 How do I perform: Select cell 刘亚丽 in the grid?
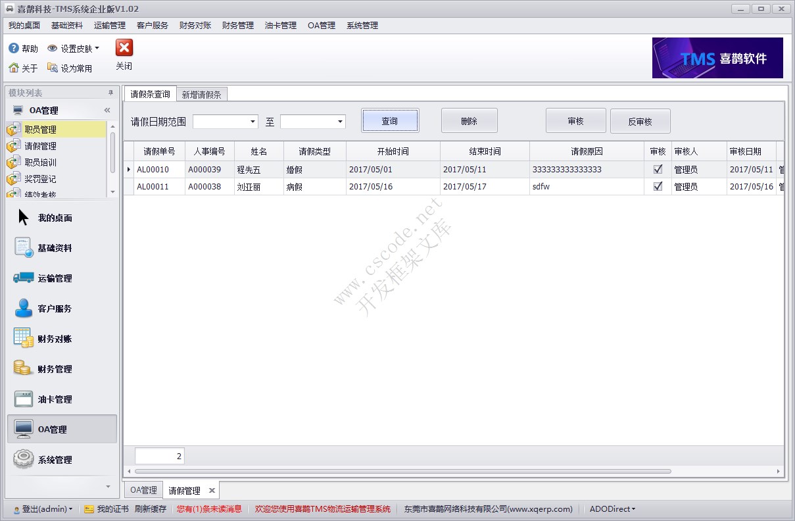(x=259, y=187)
